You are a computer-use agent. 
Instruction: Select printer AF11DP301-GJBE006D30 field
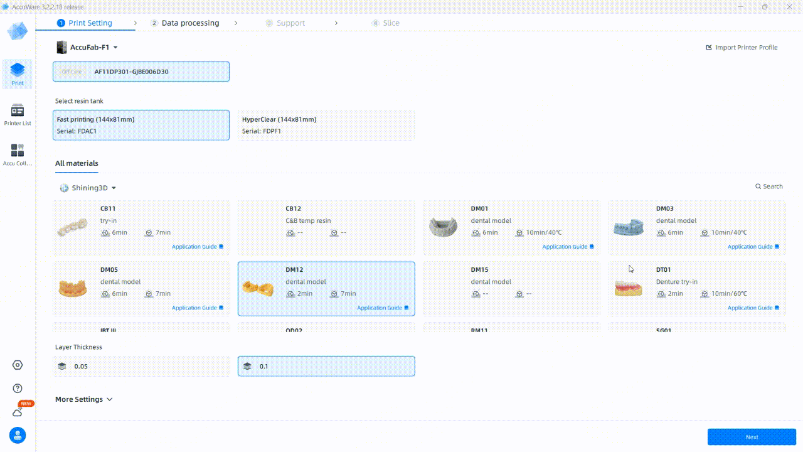pos(141,72)
